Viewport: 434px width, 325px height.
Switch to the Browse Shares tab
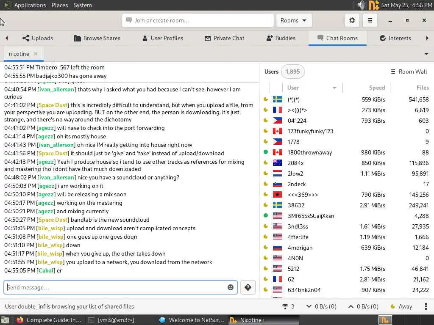[97, 38]
